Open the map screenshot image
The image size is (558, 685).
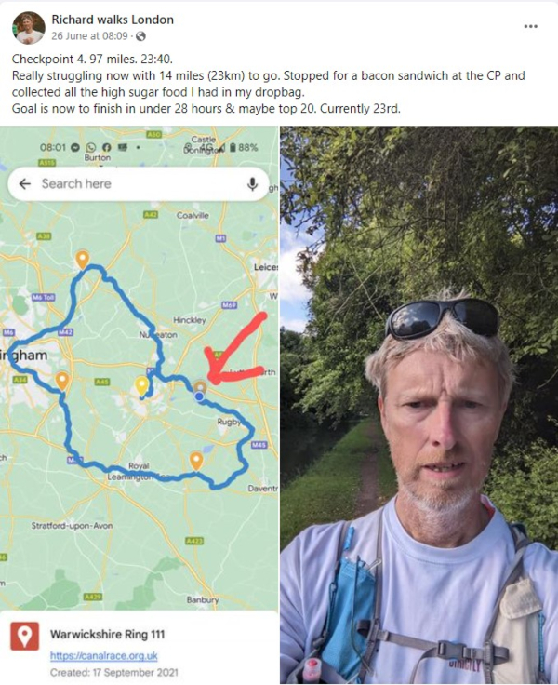139,405
